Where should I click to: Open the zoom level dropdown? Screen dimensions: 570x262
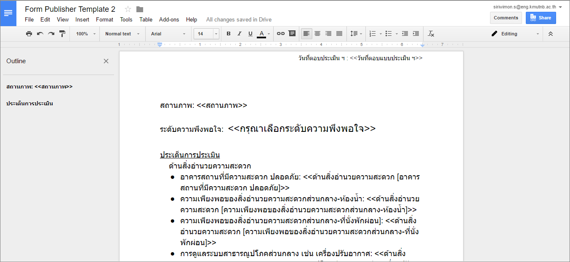[84, 34]
